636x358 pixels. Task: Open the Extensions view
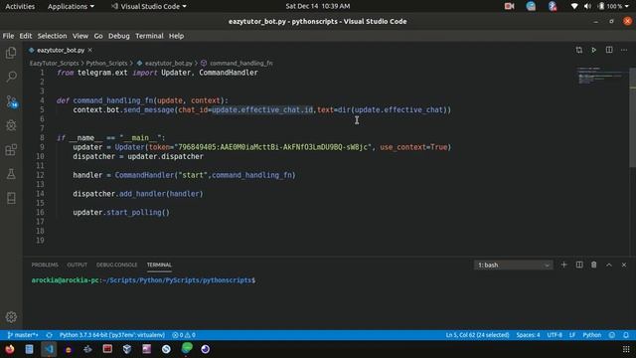(11, 150)
